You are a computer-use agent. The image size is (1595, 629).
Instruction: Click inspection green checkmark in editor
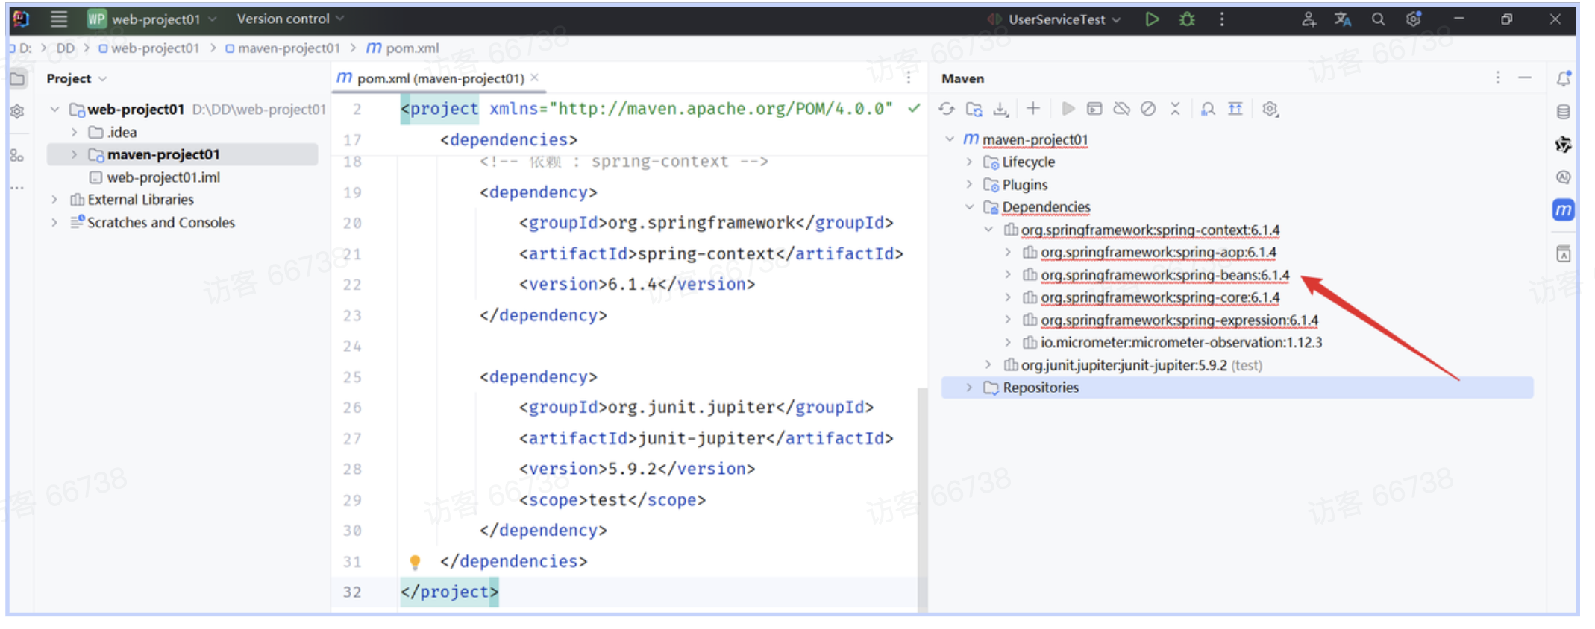coord(913,109)
